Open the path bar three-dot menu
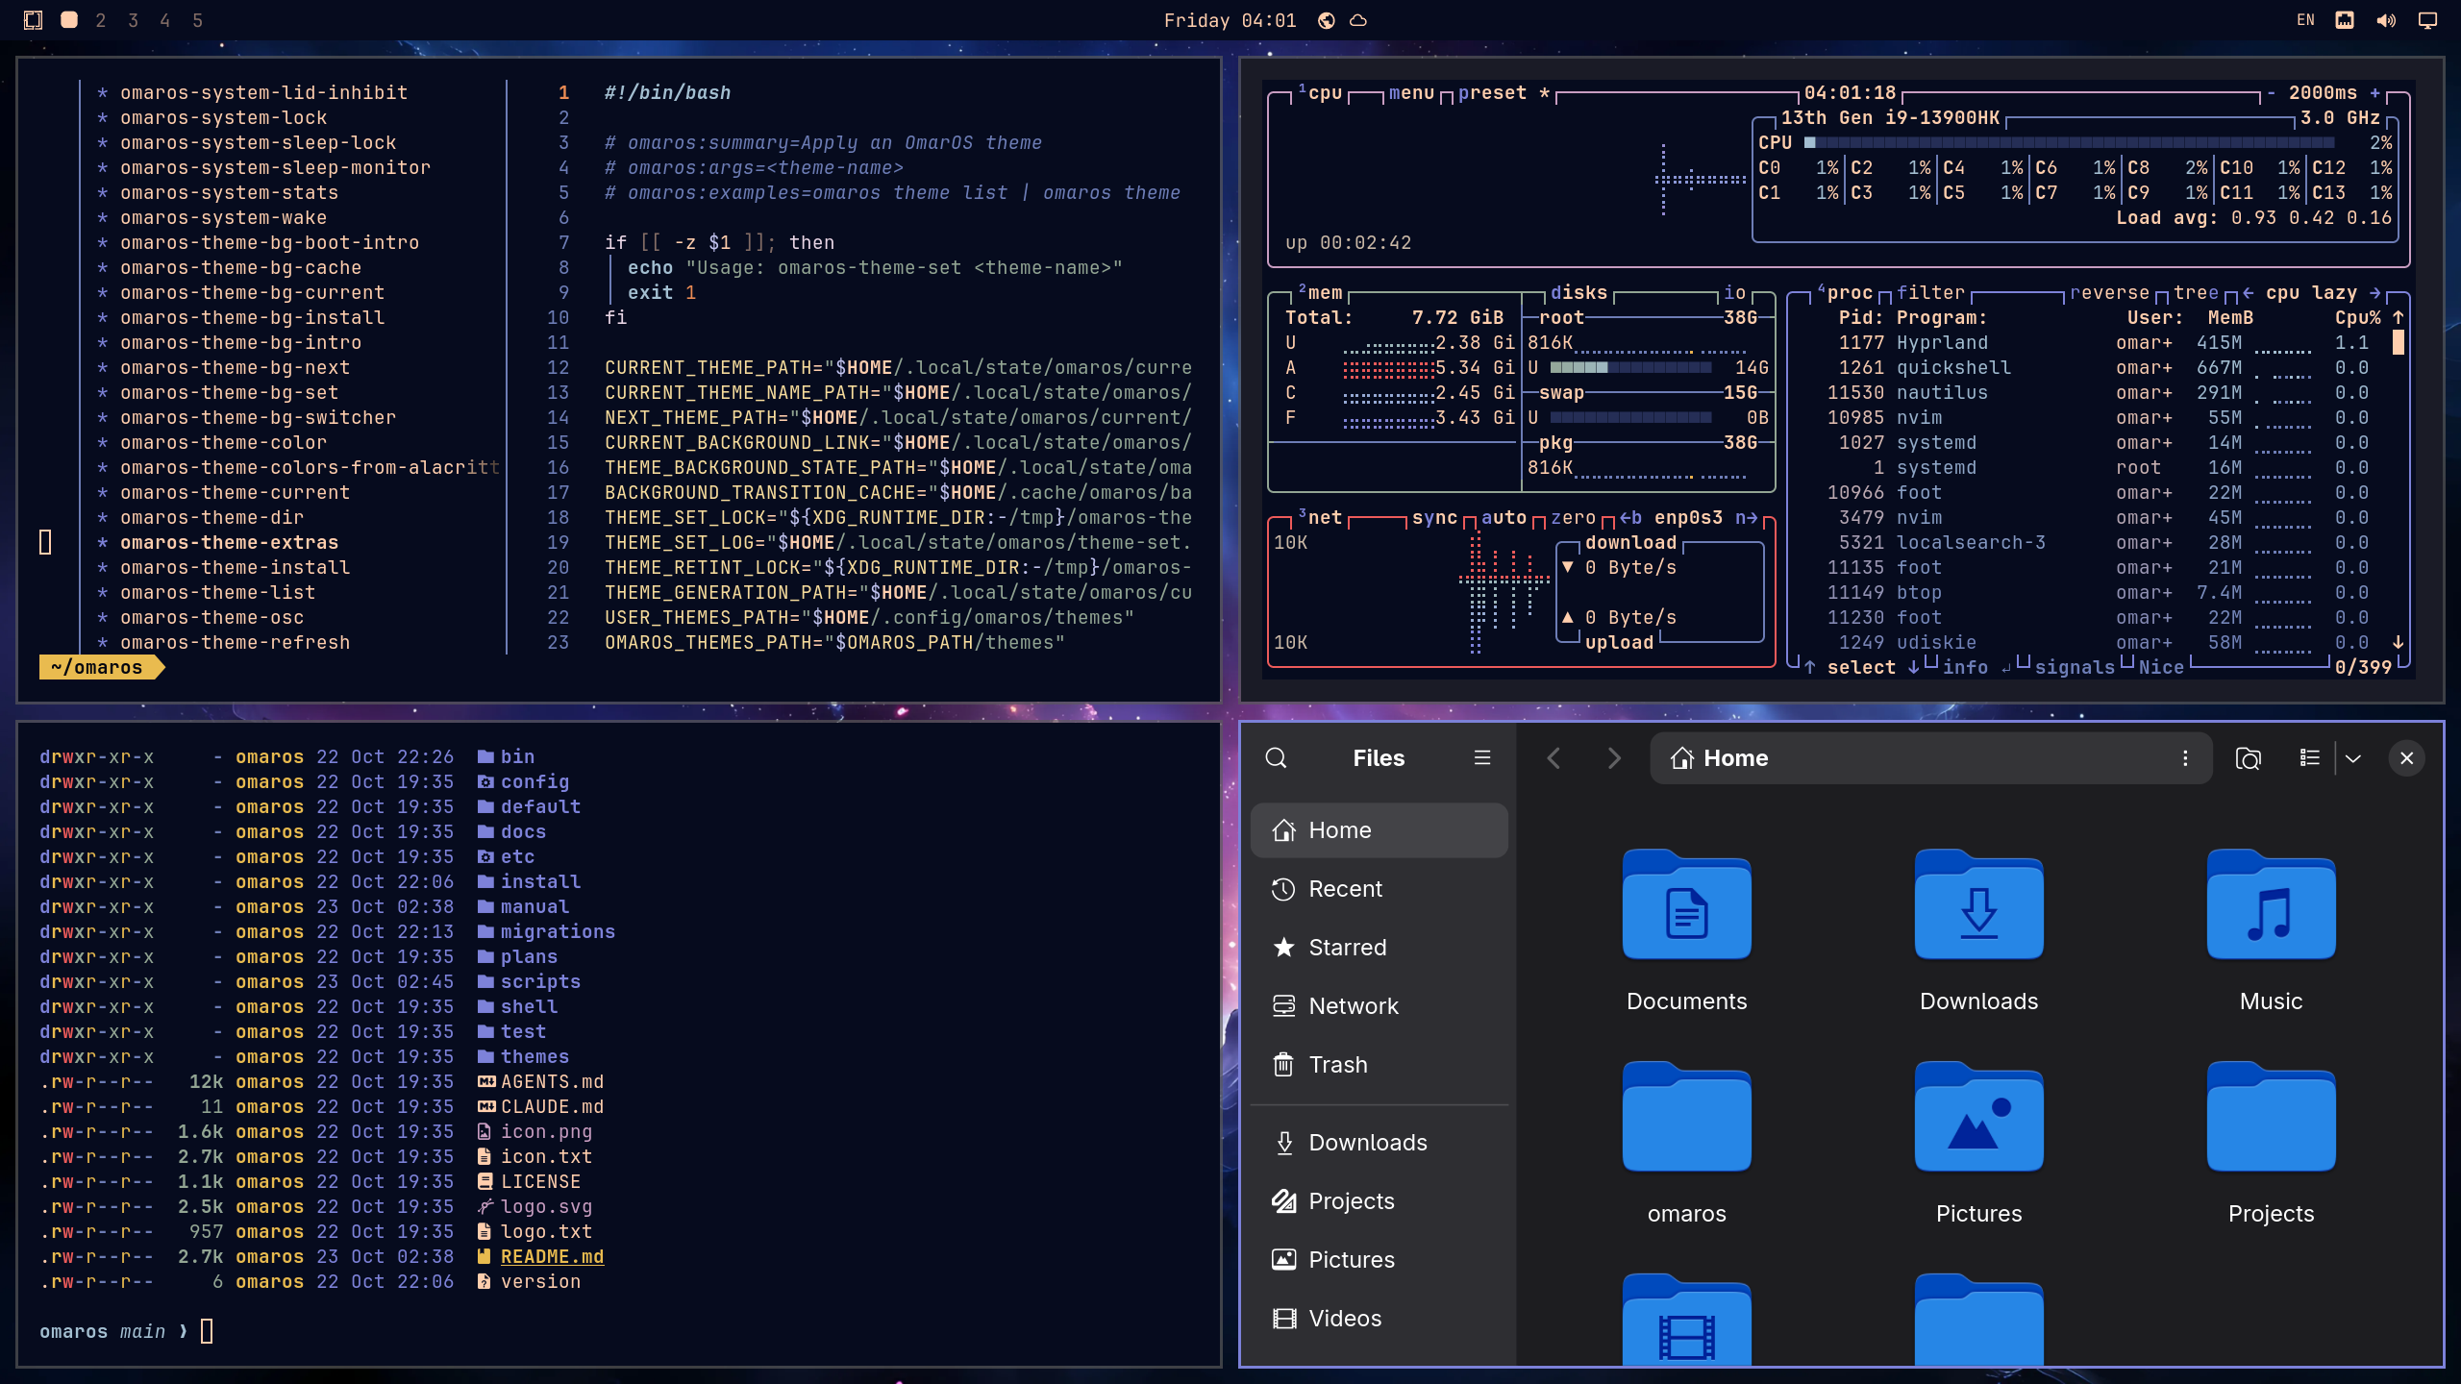Viewport: 2461px width, 1384px height. click(2185, 758)
